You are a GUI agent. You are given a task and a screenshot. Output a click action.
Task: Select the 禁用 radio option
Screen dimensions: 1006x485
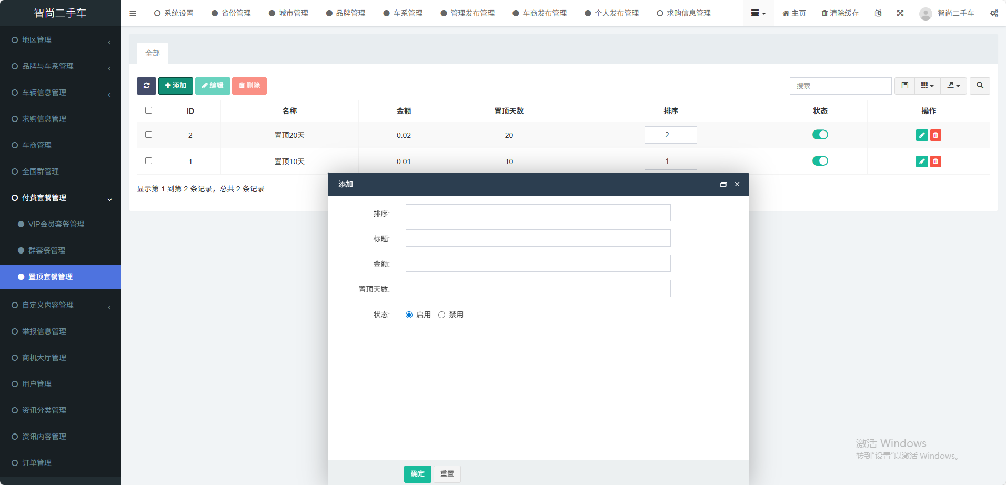click(441, 315)
